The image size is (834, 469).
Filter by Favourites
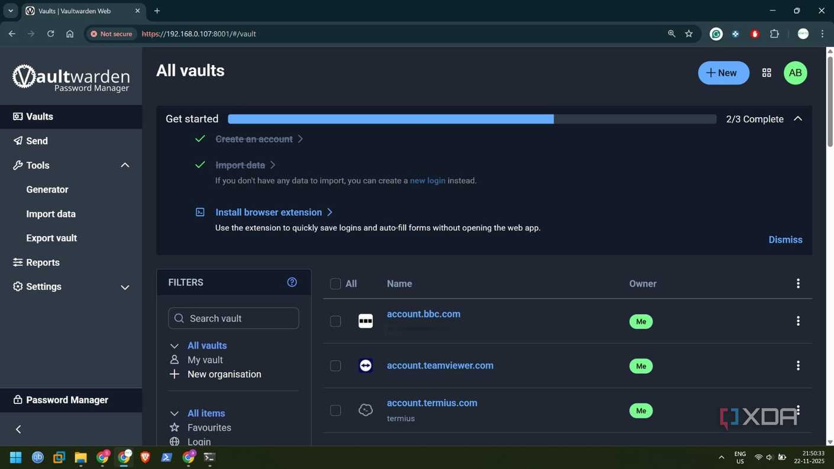(209, 428)
